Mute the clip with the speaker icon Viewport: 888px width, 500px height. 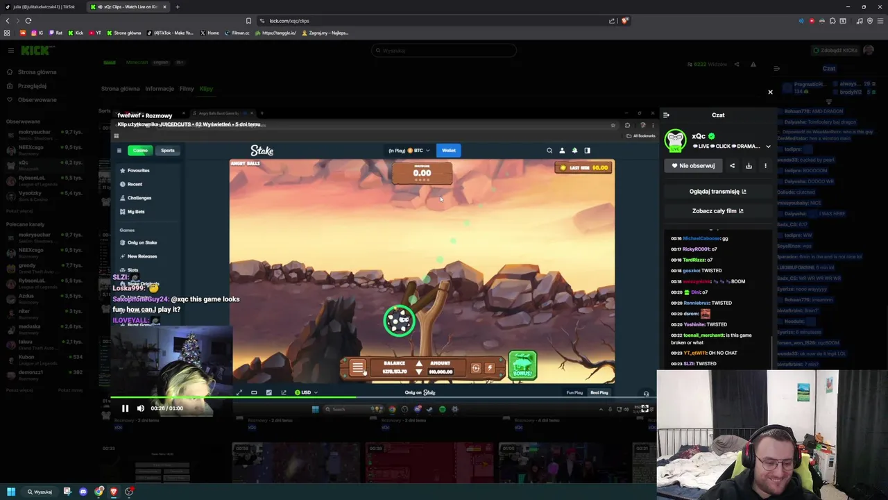[x=141, y=408]
